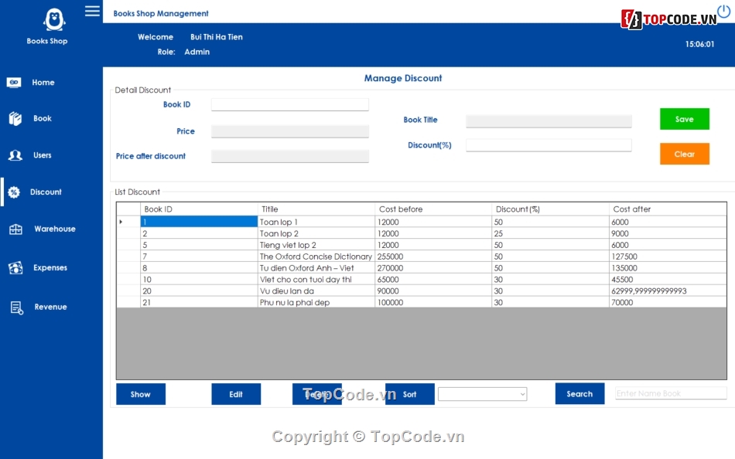Click the cost after value 127500

[x=668, y=257]
